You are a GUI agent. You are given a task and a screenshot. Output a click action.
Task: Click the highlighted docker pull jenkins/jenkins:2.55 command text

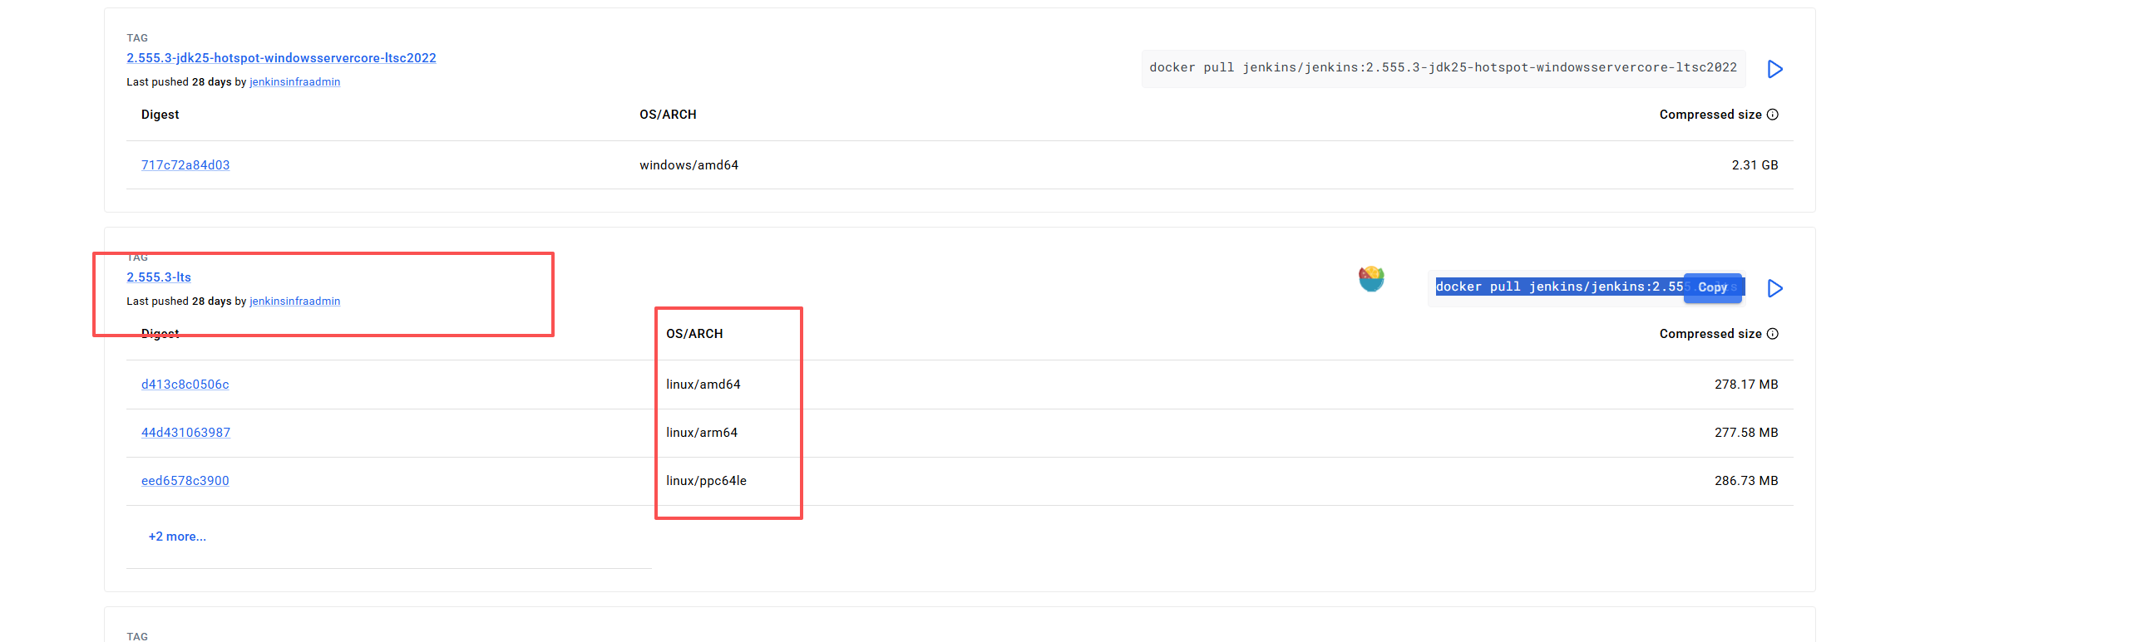[x=1559, y=287]
